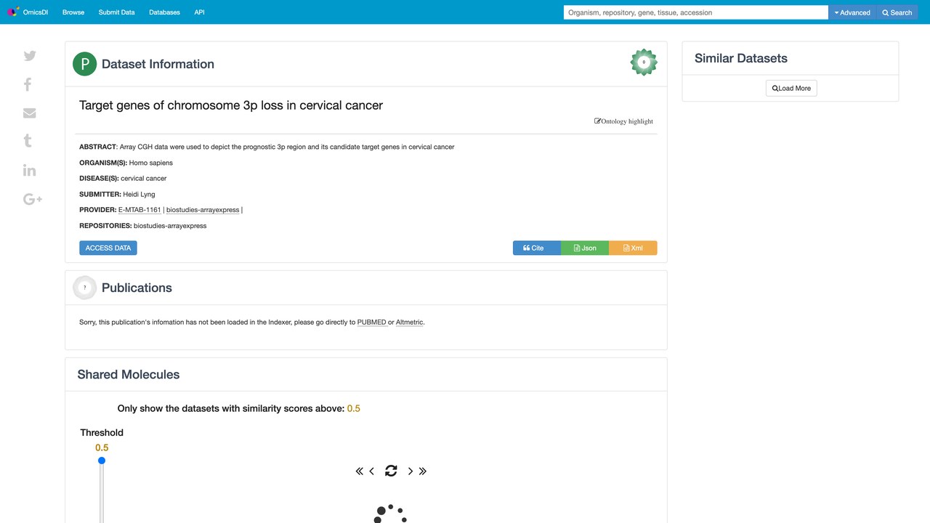This screenshot has height=523, width=930.
Task: Click the refresh arrows icon
Action: point(391,471)
